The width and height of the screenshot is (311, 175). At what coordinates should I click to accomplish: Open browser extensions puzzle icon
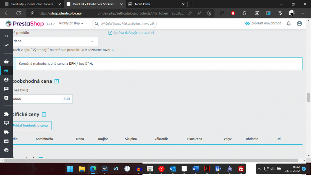click(x=244, y=13)
